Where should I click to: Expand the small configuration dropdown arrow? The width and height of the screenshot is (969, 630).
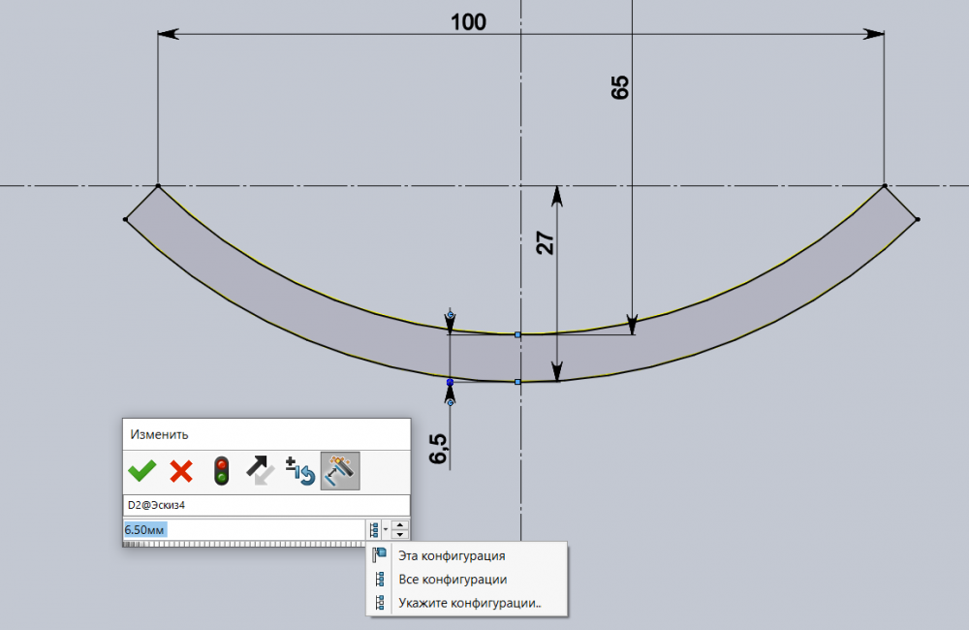[x=386, y=530]
